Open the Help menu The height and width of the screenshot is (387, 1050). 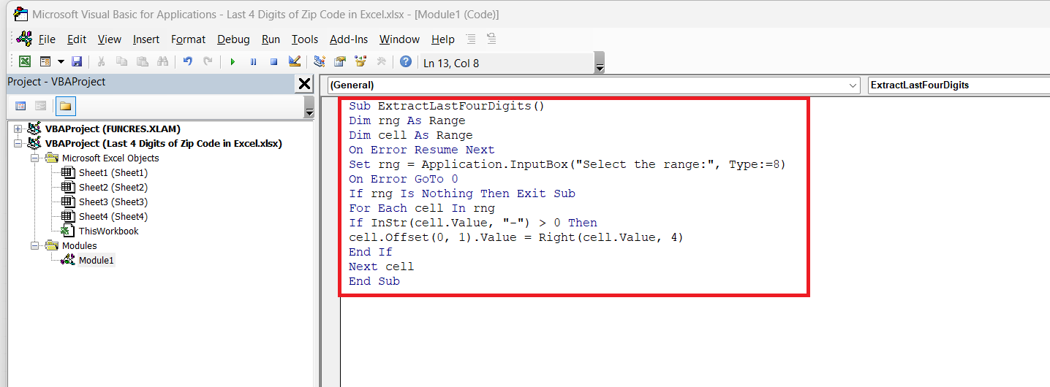point(442,39)
